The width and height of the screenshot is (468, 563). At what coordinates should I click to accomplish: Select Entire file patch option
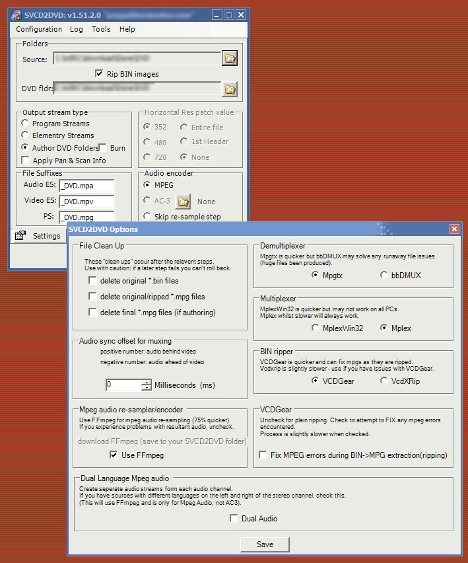point(184,127)
